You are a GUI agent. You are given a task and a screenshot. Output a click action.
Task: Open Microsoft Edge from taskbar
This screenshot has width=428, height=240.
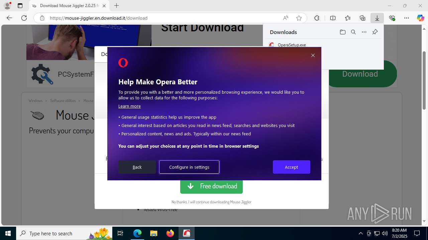coord(137,233)
